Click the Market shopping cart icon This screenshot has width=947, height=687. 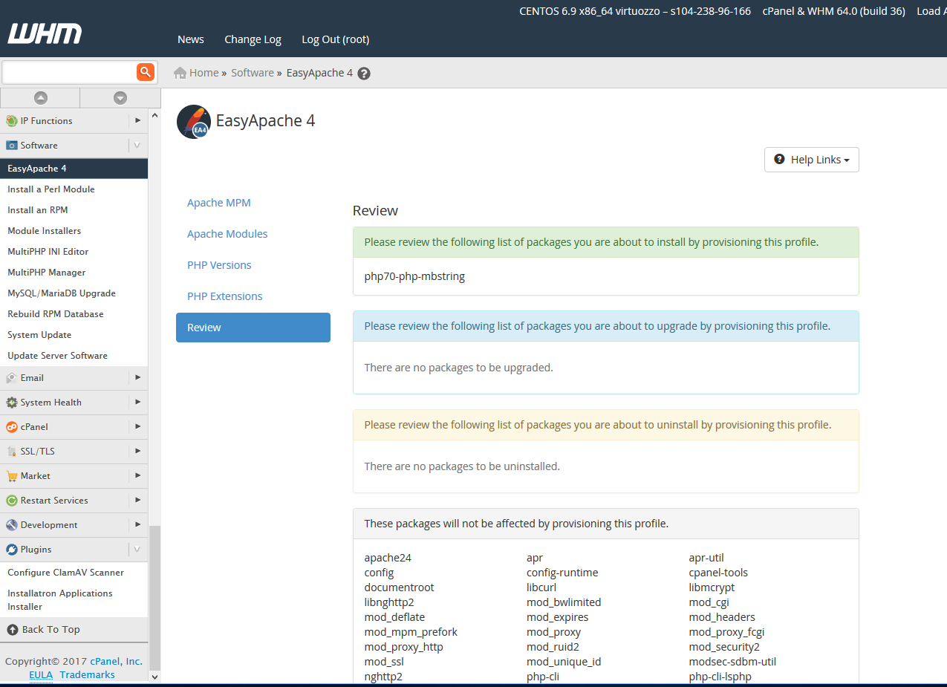[11, 476]
